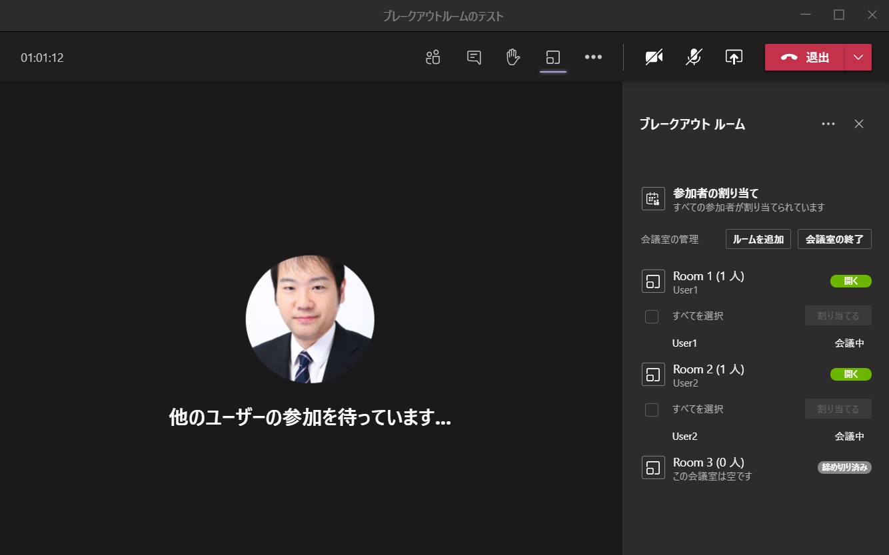Click the 参加者の割り当て heading

point(716,194)
